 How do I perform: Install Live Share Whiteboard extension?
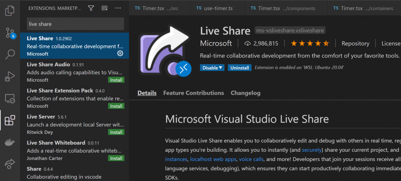click(116, 158)
